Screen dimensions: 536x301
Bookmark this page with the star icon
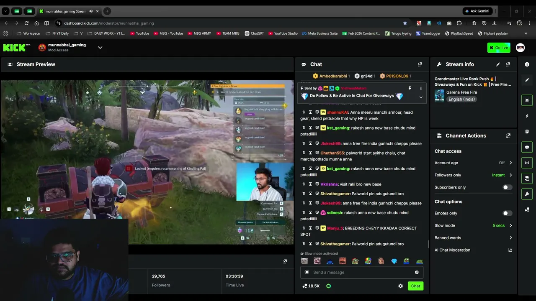point(405,23)
